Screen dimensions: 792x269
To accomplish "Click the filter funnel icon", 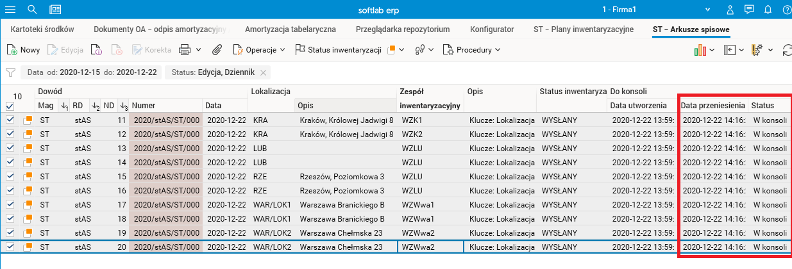I will pos(10,72).
